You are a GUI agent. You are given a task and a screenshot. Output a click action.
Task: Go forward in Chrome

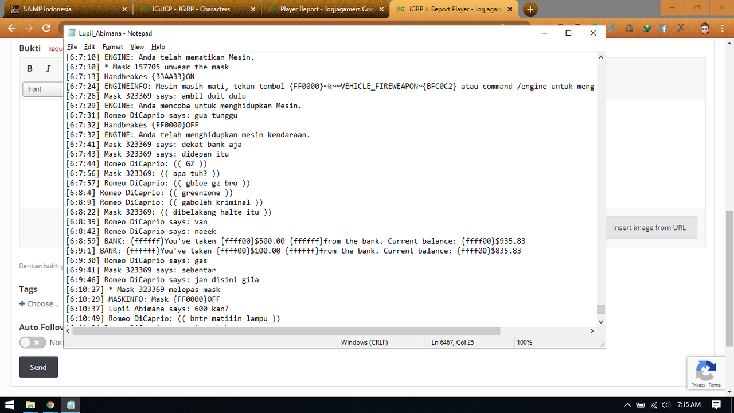pyautogui.click(x=29, y=28)
